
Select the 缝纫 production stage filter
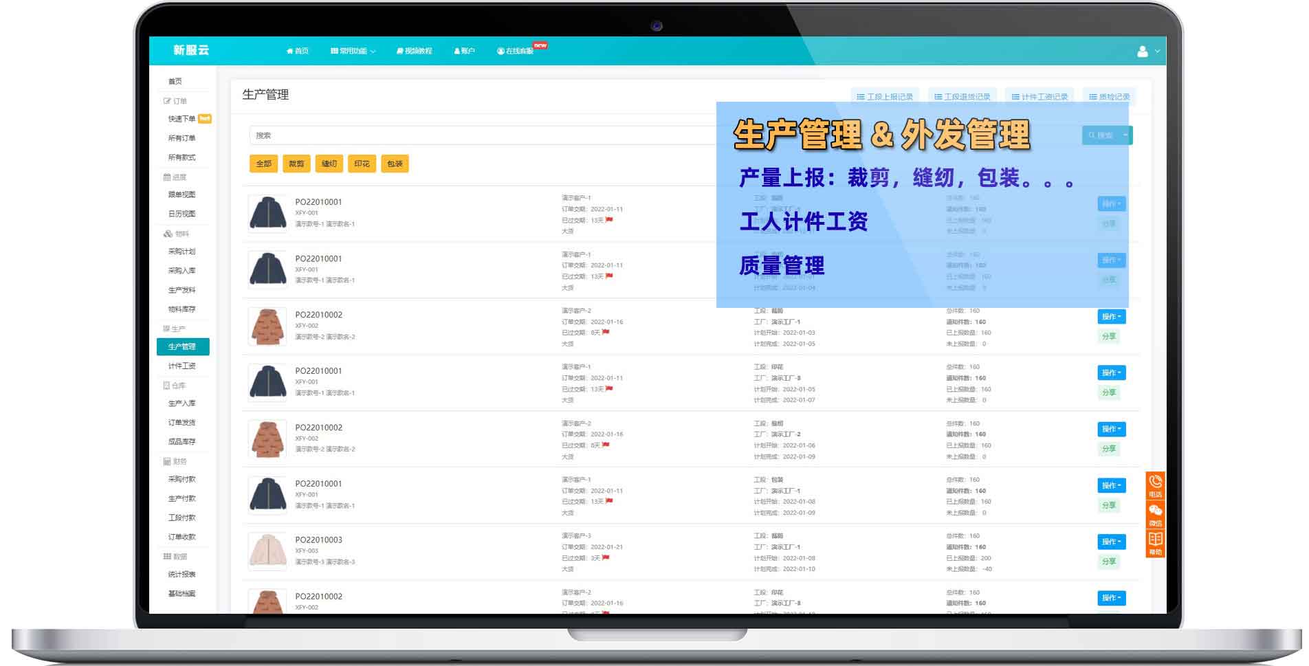[329, 164]
